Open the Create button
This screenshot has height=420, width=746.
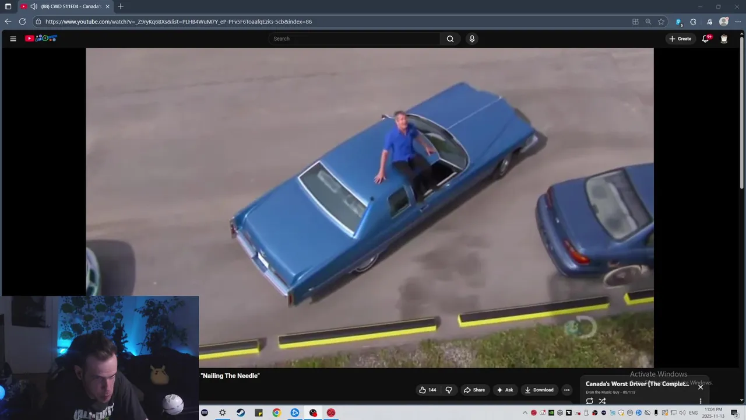680,38
